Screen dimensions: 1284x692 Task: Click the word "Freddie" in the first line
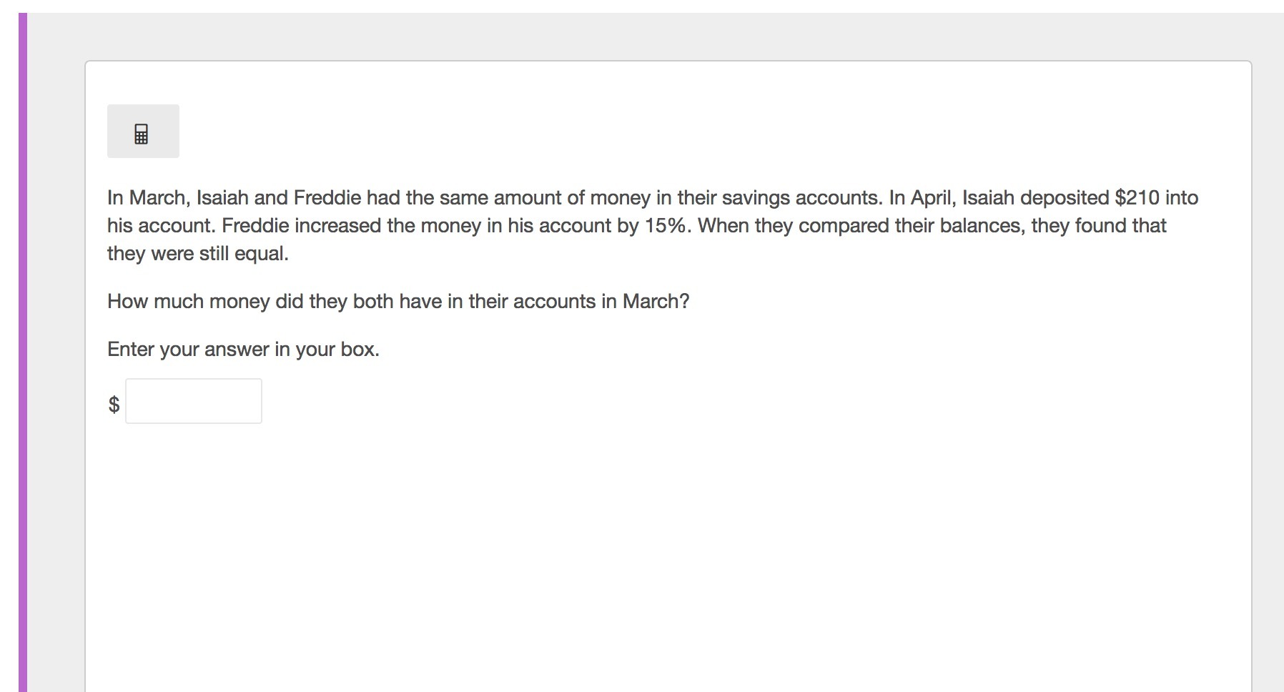327,197
